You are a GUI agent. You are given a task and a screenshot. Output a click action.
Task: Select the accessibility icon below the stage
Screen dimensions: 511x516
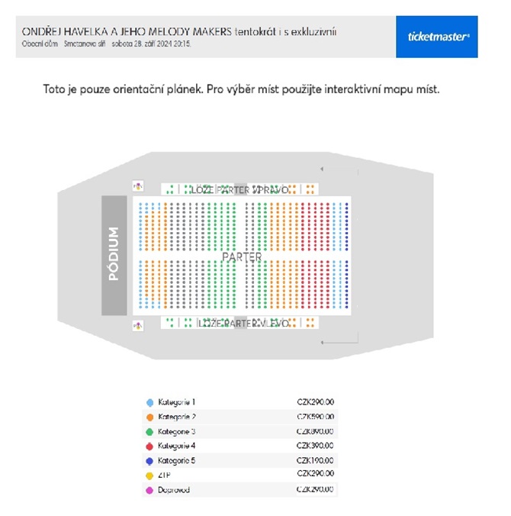[138, 326]
